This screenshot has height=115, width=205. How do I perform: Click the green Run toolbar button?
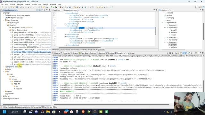(x=51, y=7)
